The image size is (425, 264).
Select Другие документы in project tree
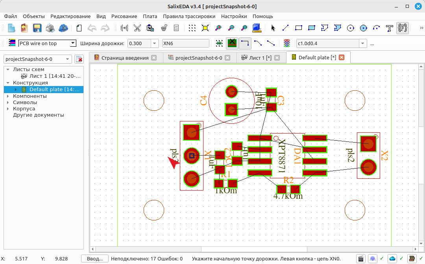click(x=39, y=115)
